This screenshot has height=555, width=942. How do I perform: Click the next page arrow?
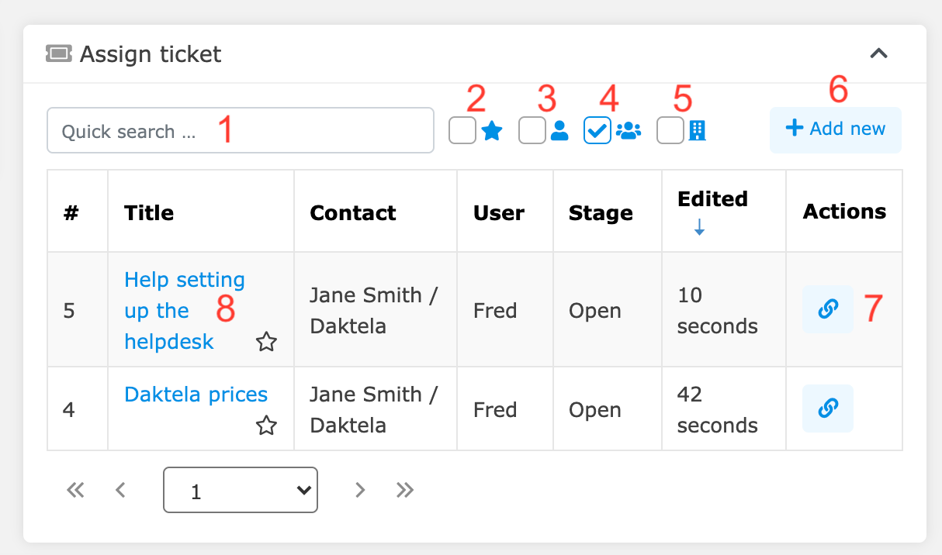coord(359,489)
